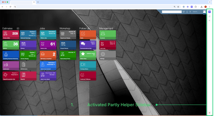Open the Settings gear tile
This screenshot has height=116, width=214.
pyautogui.click(x=108, y=55)
